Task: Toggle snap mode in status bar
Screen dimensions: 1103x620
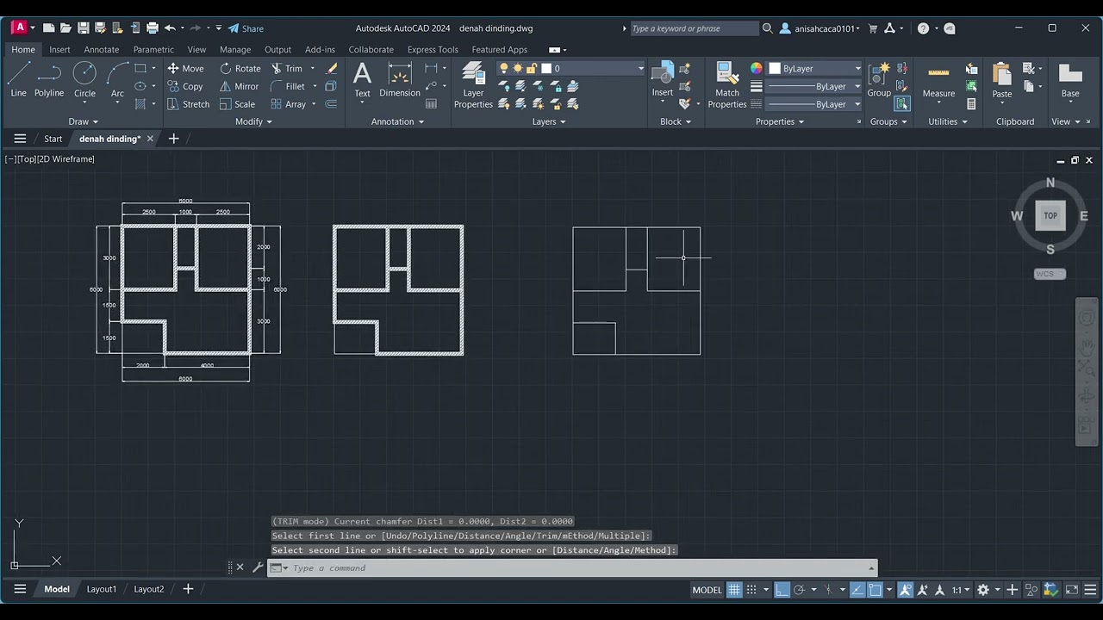Action: point(751,590)
